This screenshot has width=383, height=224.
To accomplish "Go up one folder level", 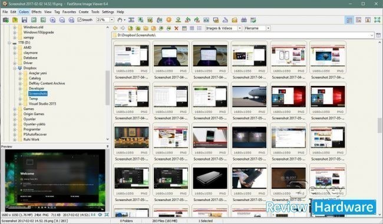I will point(130,28).
